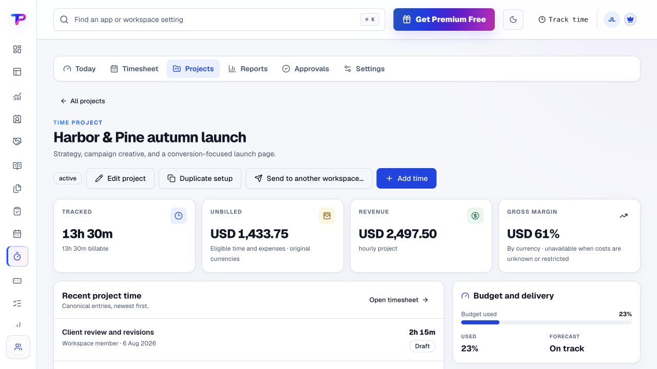Click the Draft status badge
This screenshot has width=657, height=369.
(422, 346)
